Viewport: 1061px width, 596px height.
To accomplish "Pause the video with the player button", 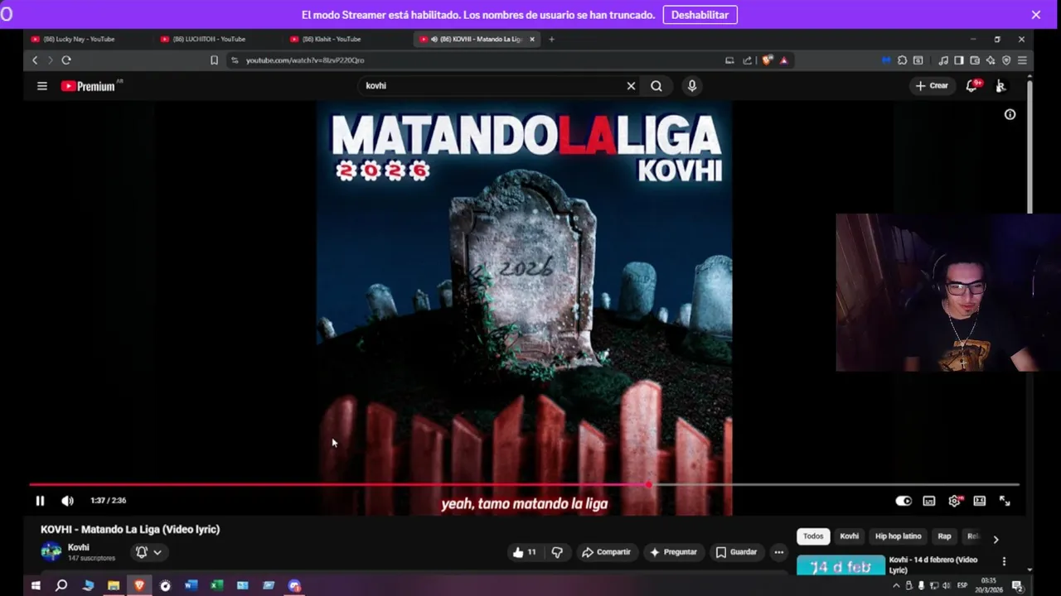I will pos(40,501).
